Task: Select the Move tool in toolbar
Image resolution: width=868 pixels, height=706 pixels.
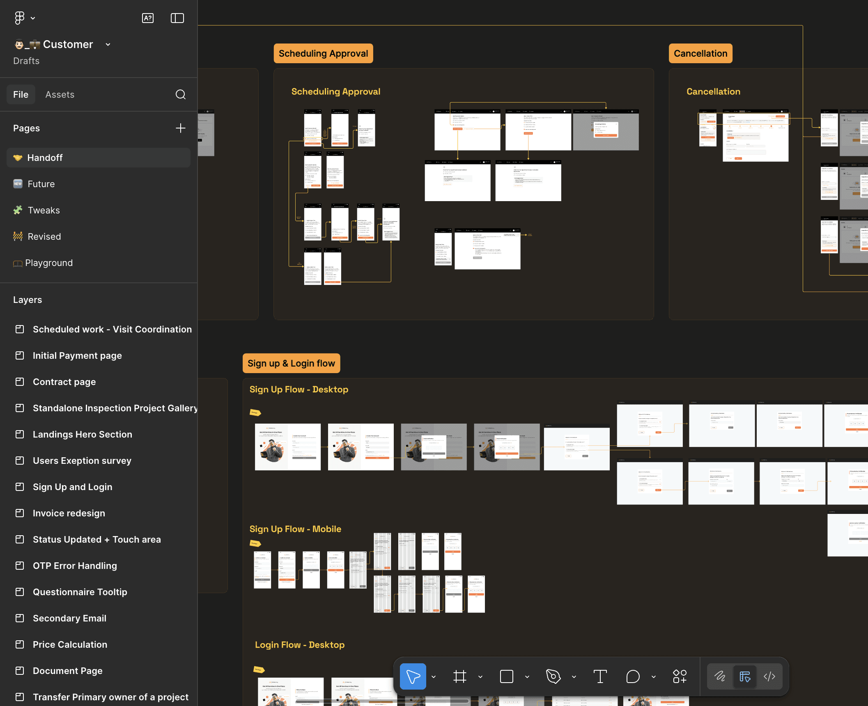Action: [x=413, y=676]
